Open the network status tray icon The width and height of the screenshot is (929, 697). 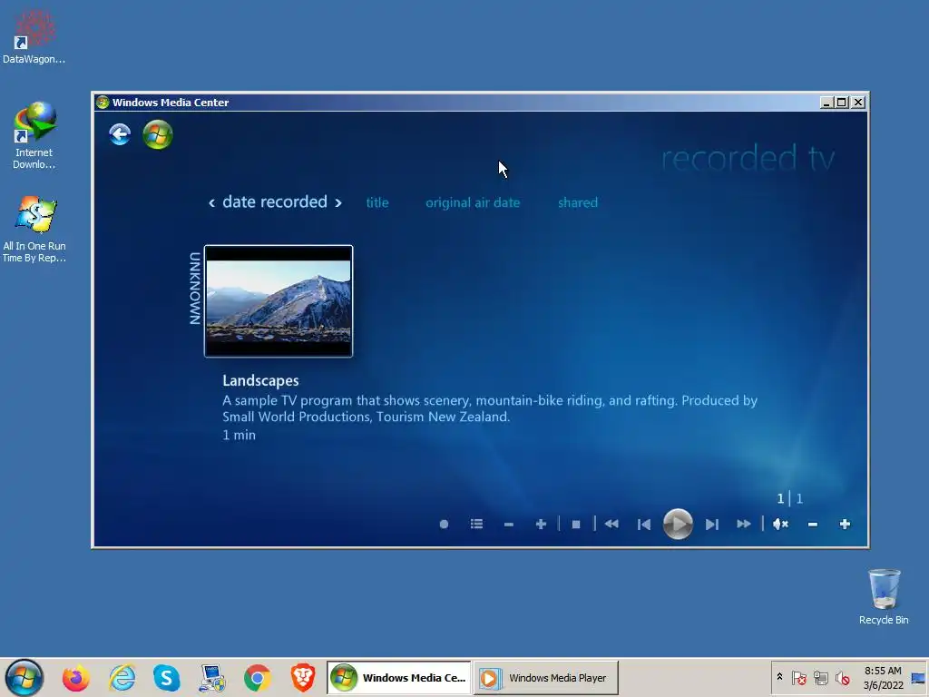pyautogui.click(x=820, y=677)
